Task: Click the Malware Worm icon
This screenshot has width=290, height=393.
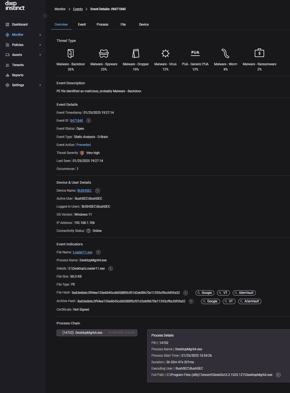Action: tap(226, 53)
